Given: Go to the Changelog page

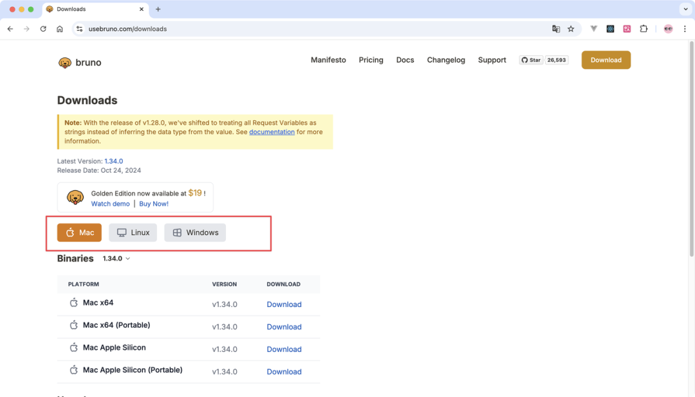Looking at the screenshot, I should 446,60.
